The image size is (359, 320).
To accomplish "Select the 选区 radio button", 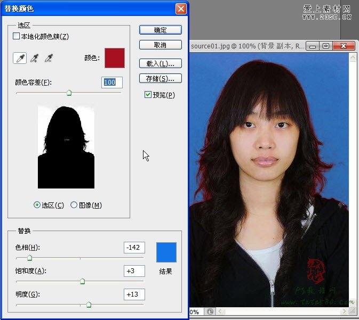I will click(x=37, y=205).
